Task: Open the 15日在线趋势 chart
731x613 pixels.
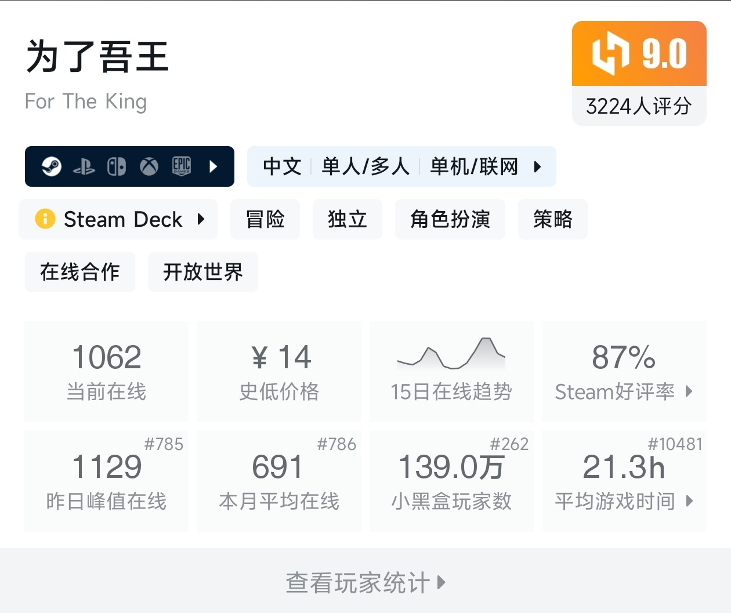Action: point(451,372)
